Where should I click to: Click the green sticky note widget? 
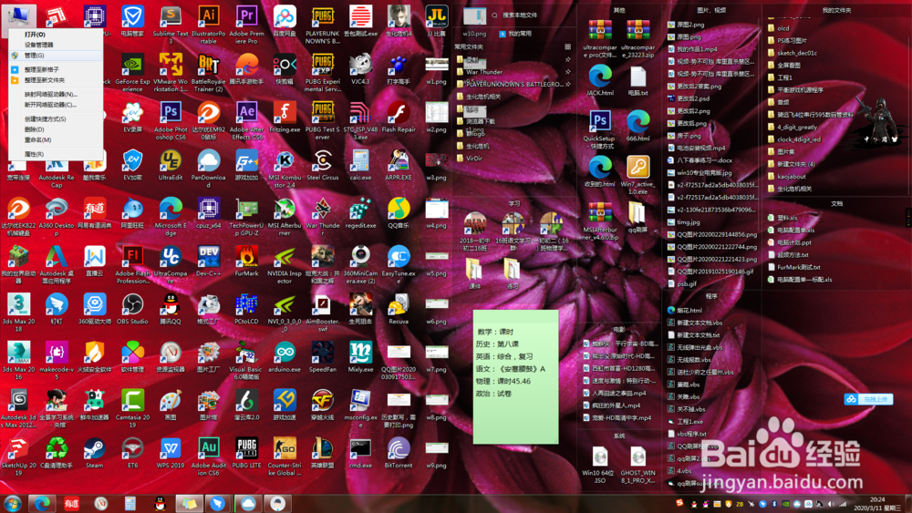point(515,376)
